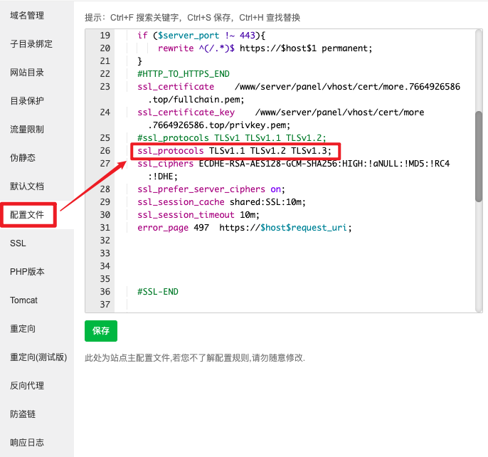
Task: Go to 流量限制 tab
Action: click(27, 129)
